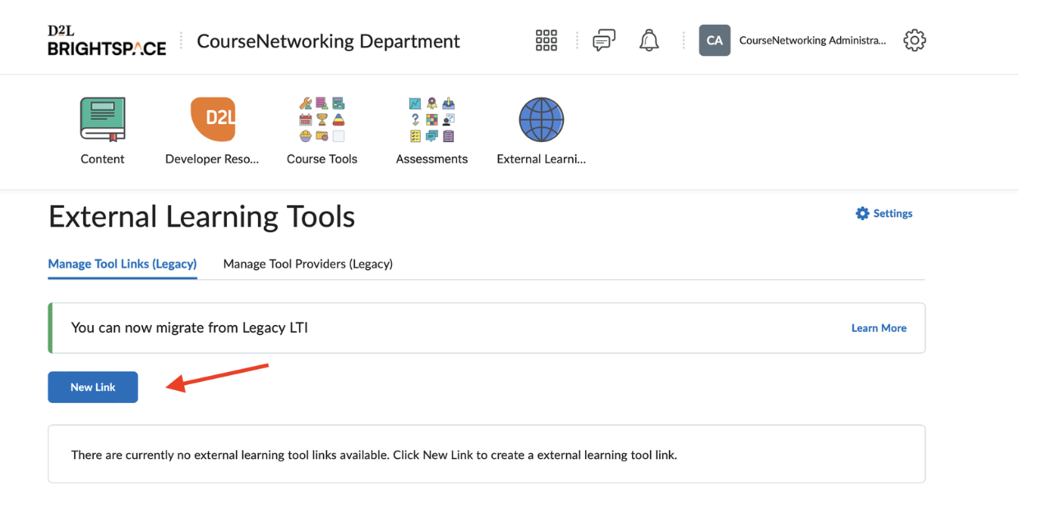Click the External Learning Tools page heading

(x=201, y=217)
